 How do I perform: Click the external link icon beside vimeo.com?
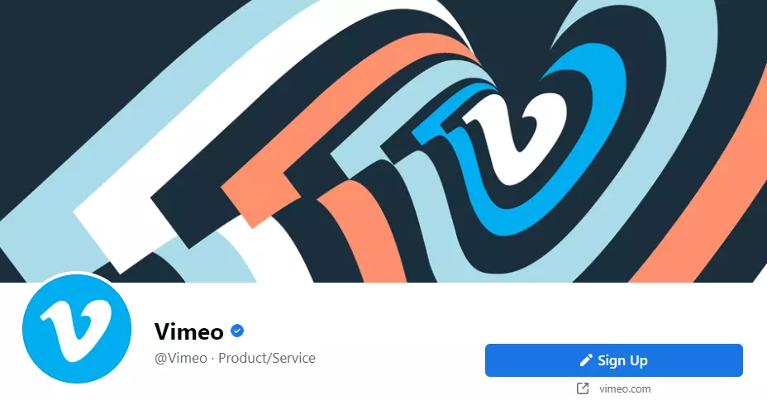click(583, 388)
